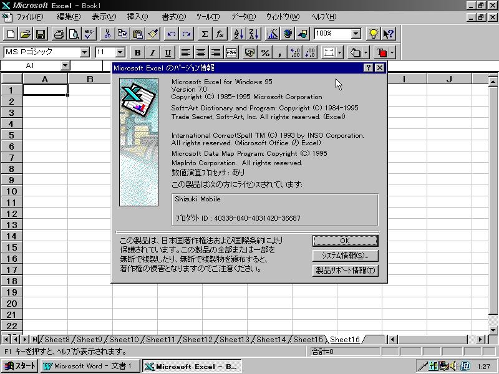
Task: Switch to the Sheet12 tab
Action: 198,340
